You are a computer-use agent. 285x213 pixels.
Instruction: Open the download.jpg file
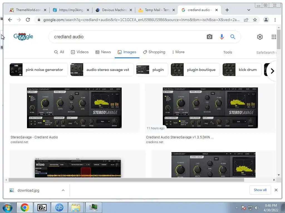coord(28,190)
